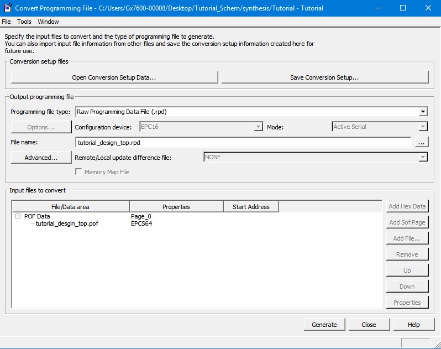The image size is (441, 349).
Task: Click Add File button
Action: coord(407,238)
